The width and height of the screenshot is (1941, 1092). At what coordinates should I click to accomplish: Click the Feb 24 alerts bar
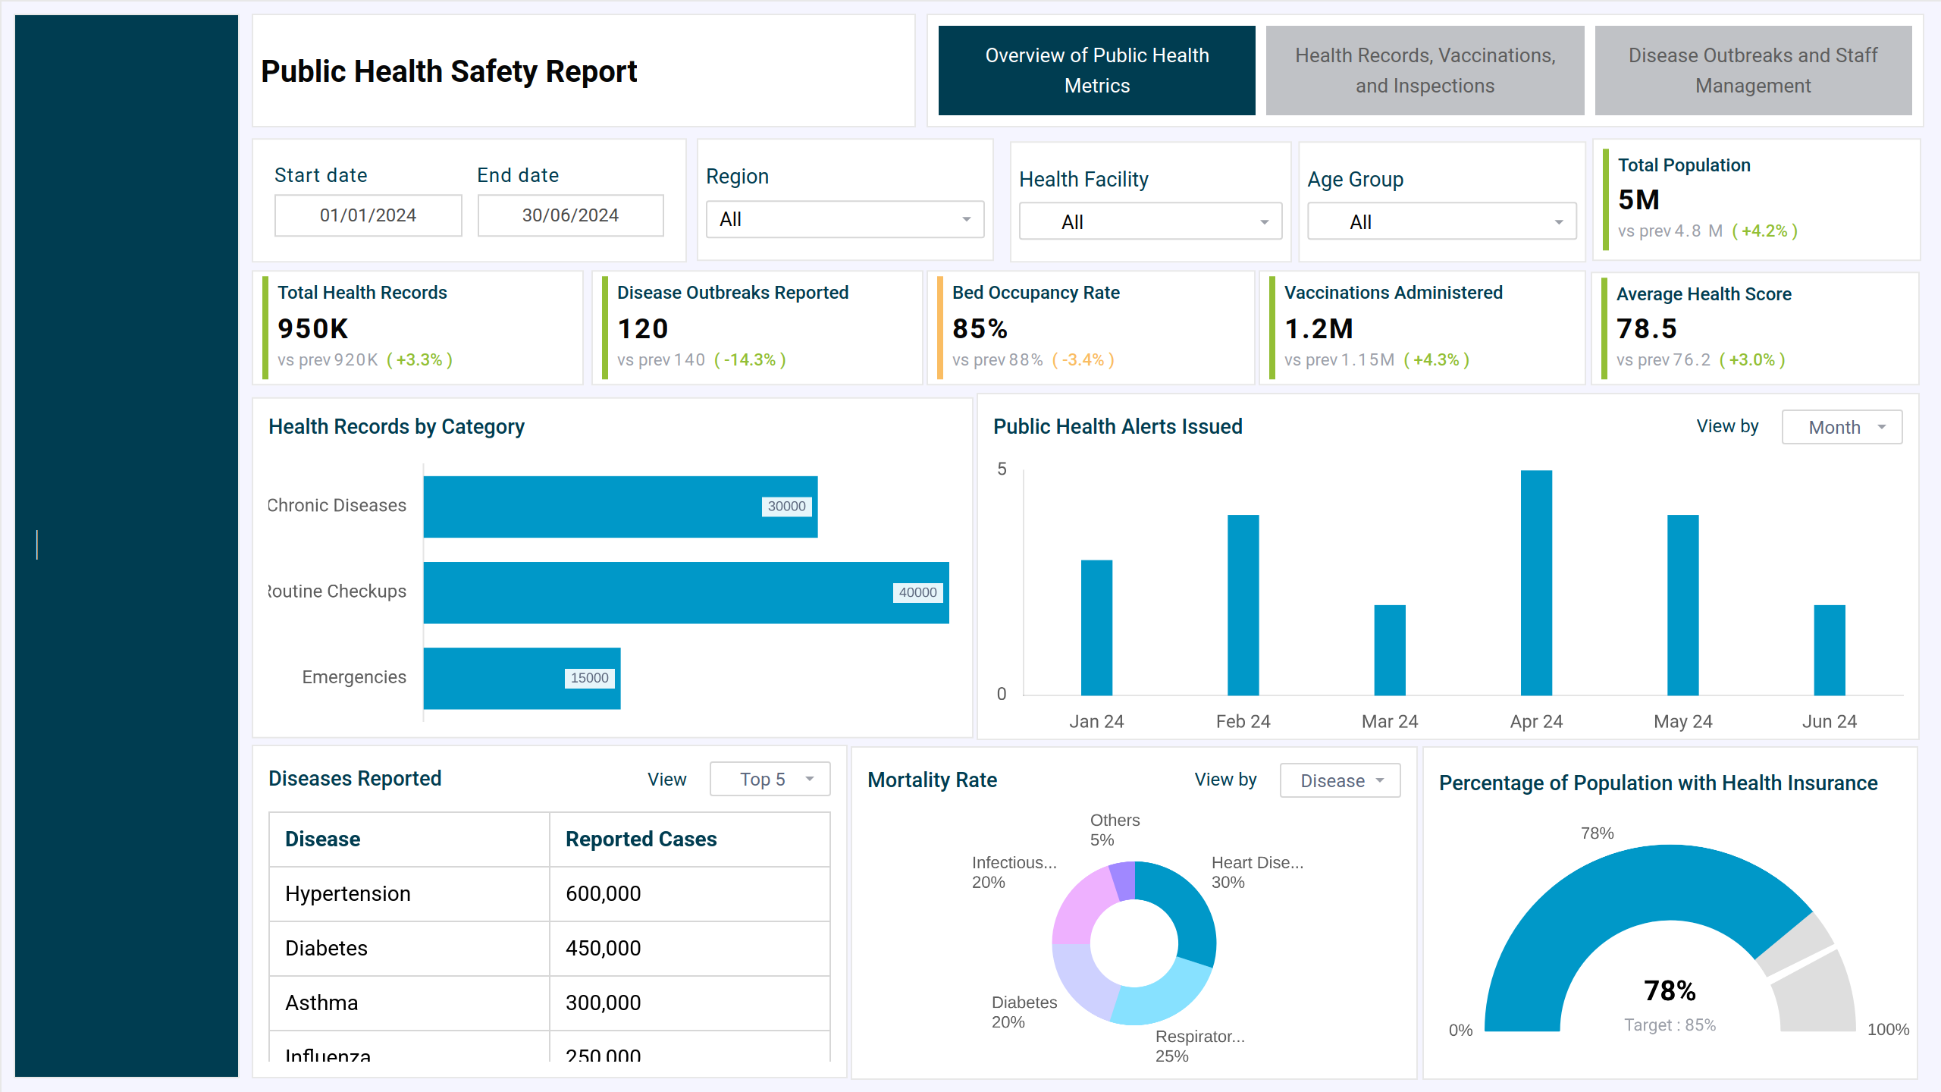point(1243,605)
